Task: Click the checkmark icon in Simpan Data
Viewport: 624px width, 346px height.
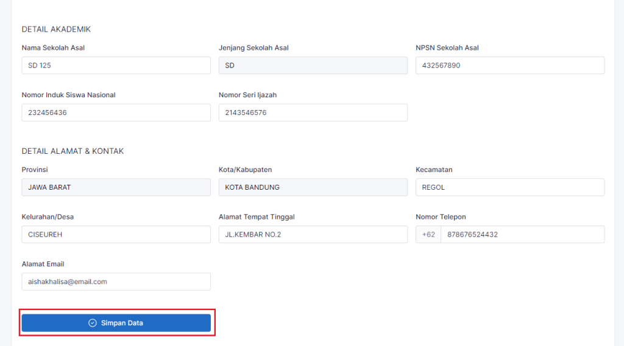Action: pyautogui.click(x=93, y=323)
